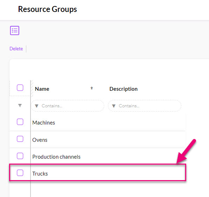Click the Description filter Contains field
This screenshot has width=209, height=197.
point(144,106)
